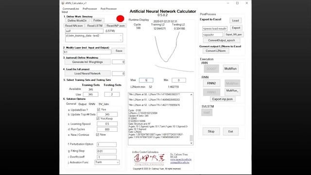
Task: Click the lower RNN MultiRun_ button
Action: (232, 91)
